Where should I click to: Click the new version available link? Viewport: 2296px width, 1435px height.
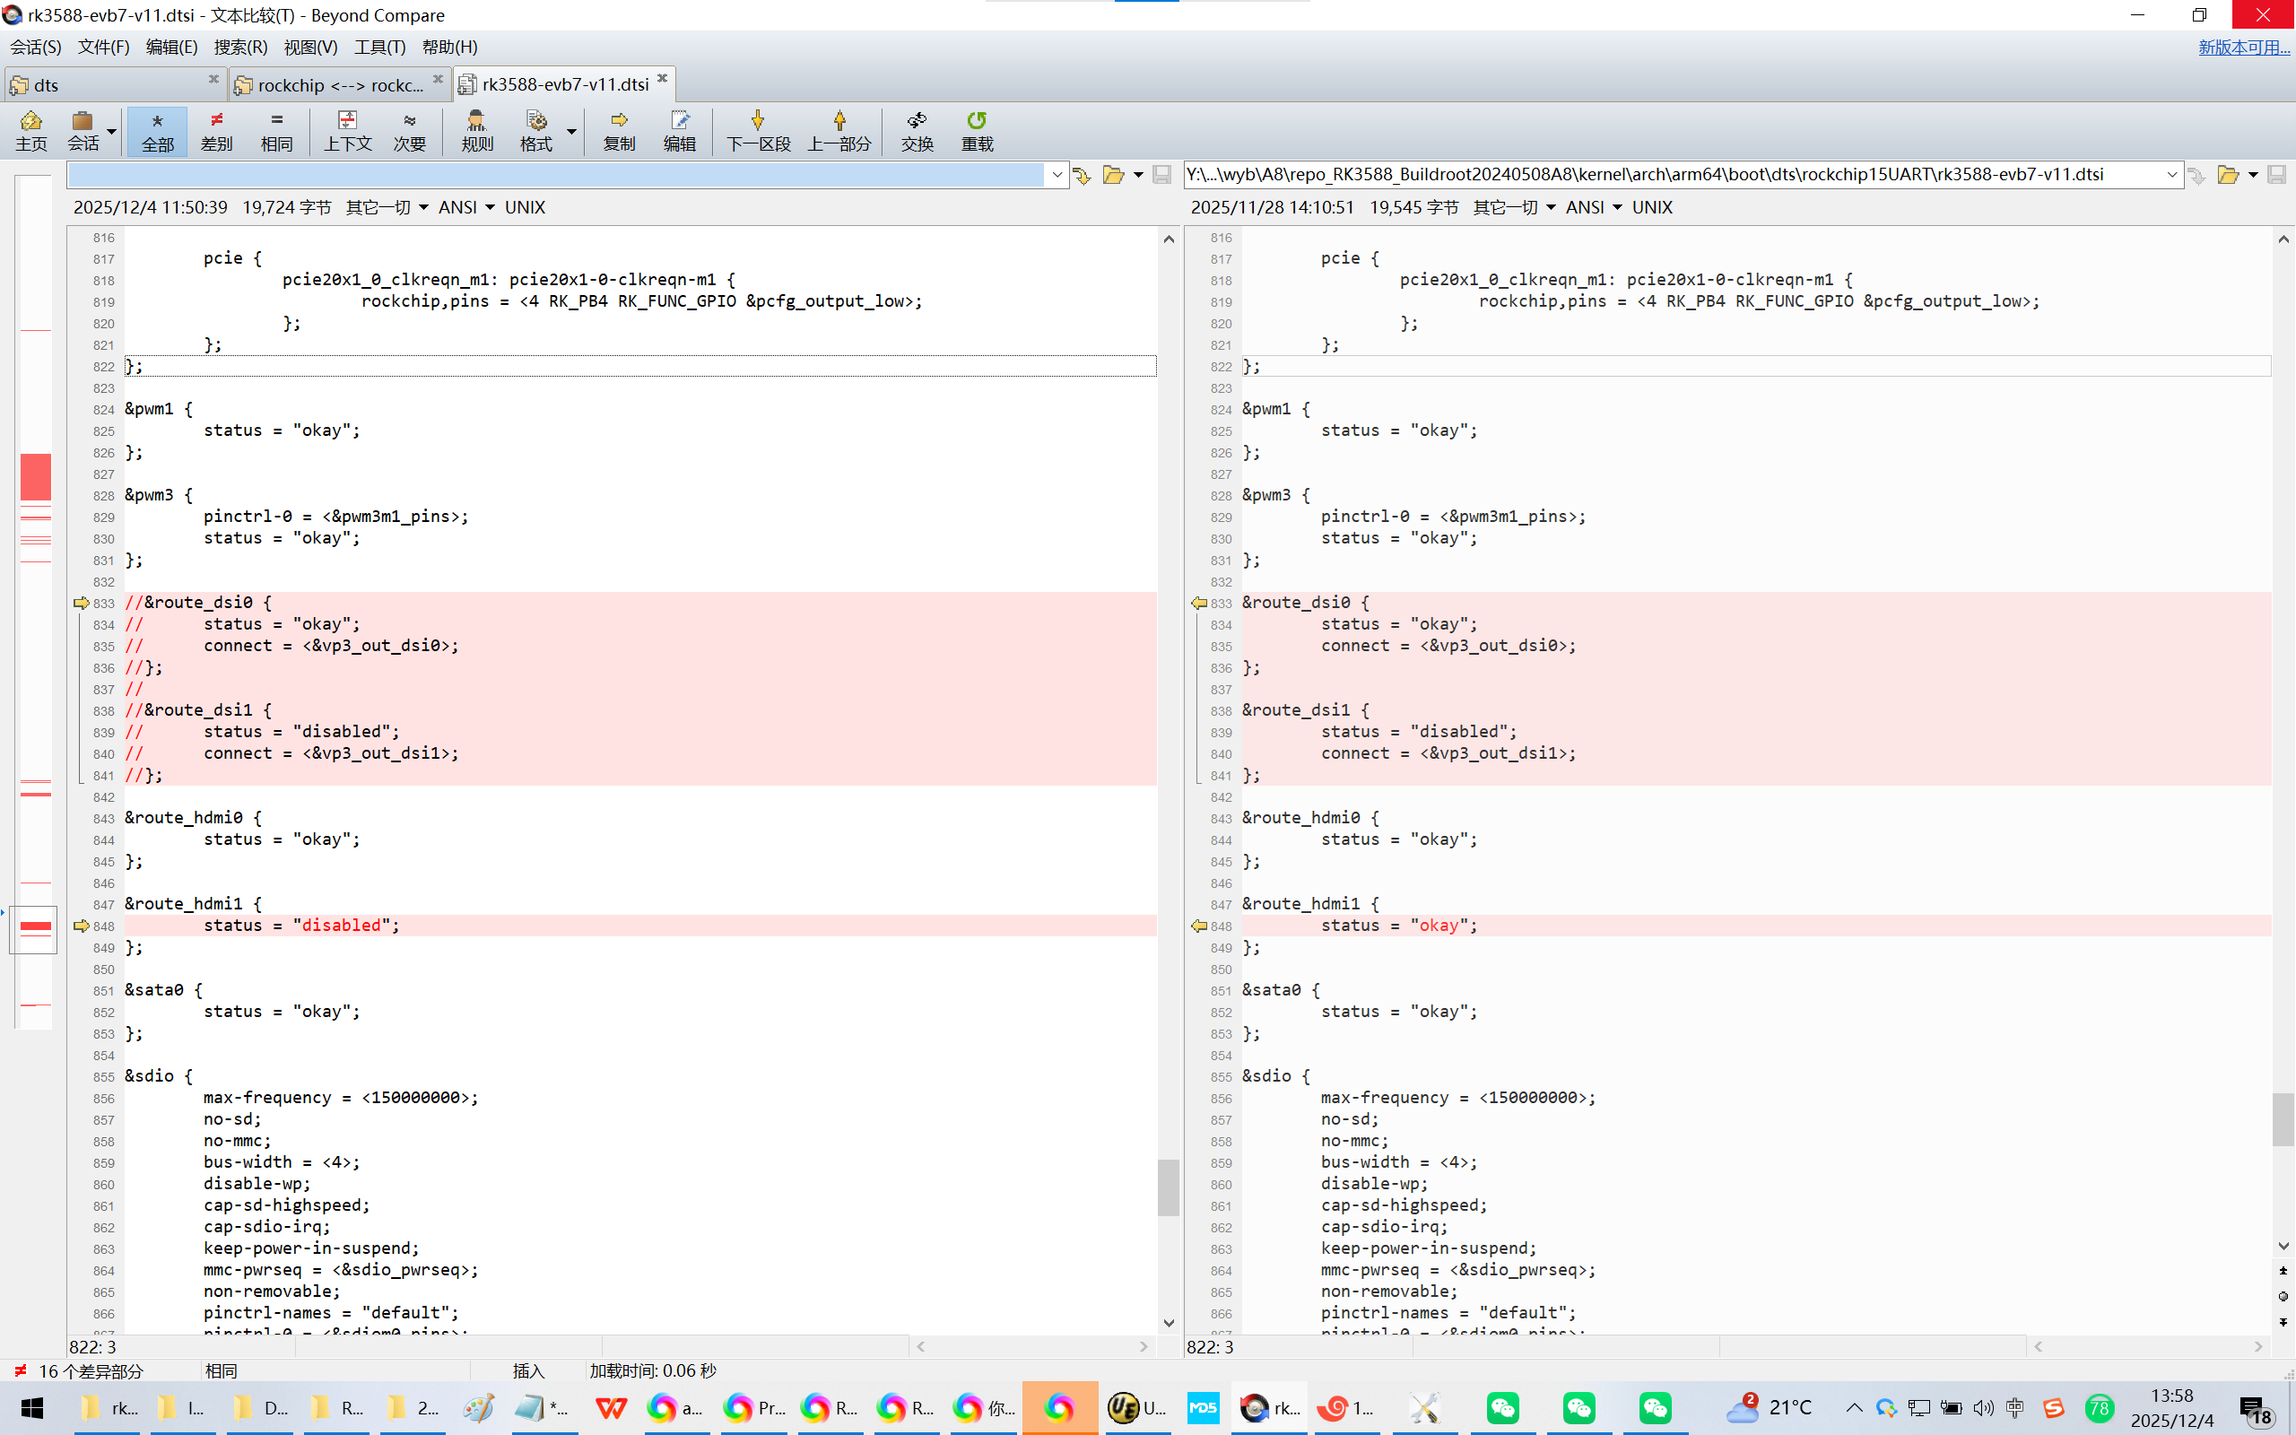click(x=2243, y=47)
